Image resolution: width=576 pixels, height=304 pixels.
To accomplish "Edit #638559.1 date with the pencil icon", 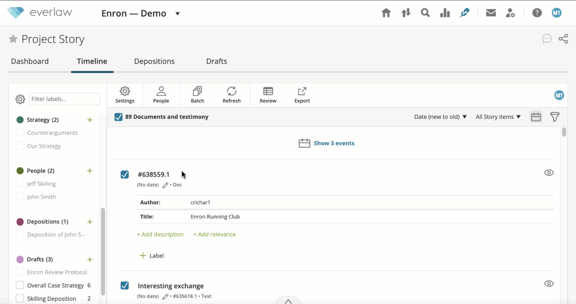I will click(x=166, y=185).
